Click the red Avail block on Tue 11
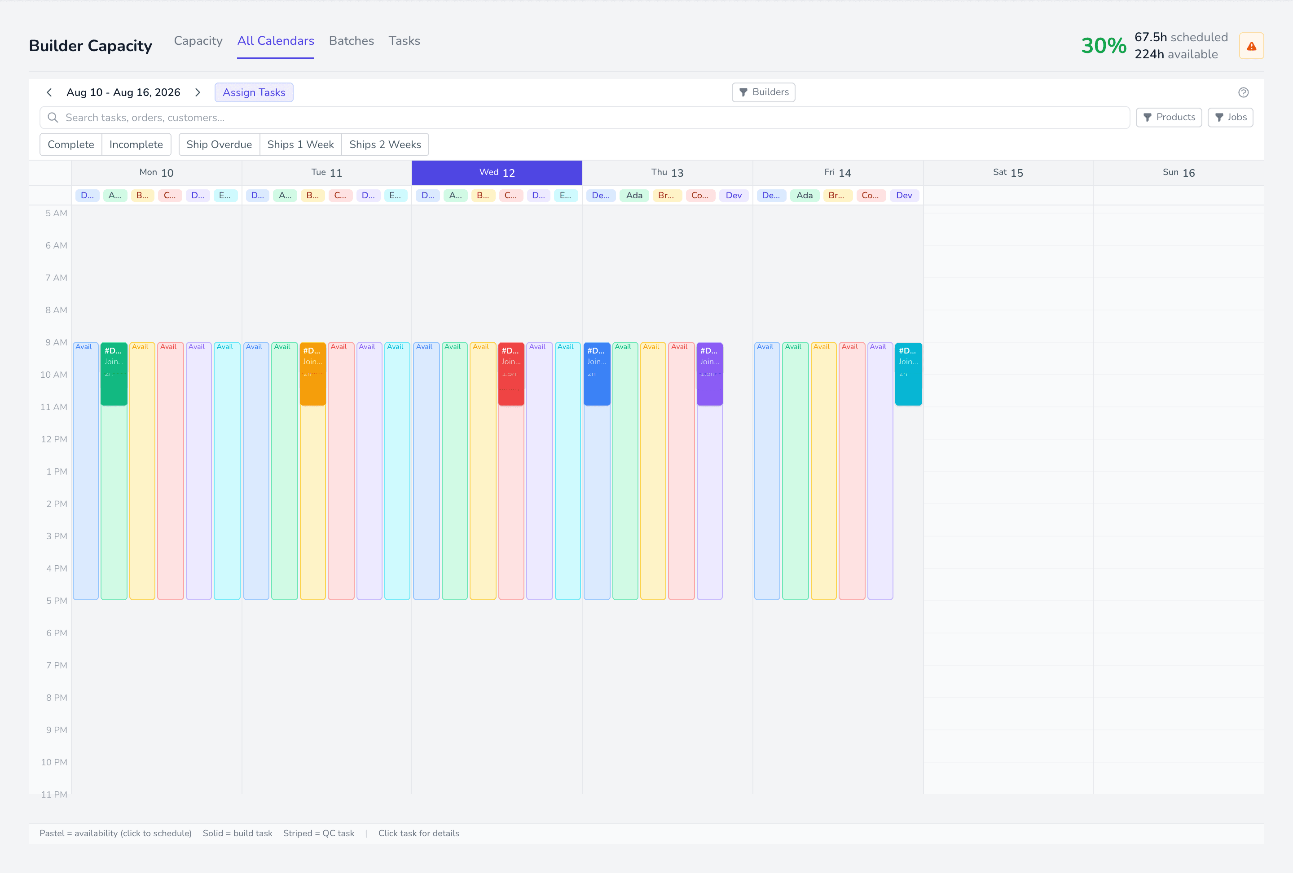The width and height of the screenshot is (1293, 873). point(341,471)
